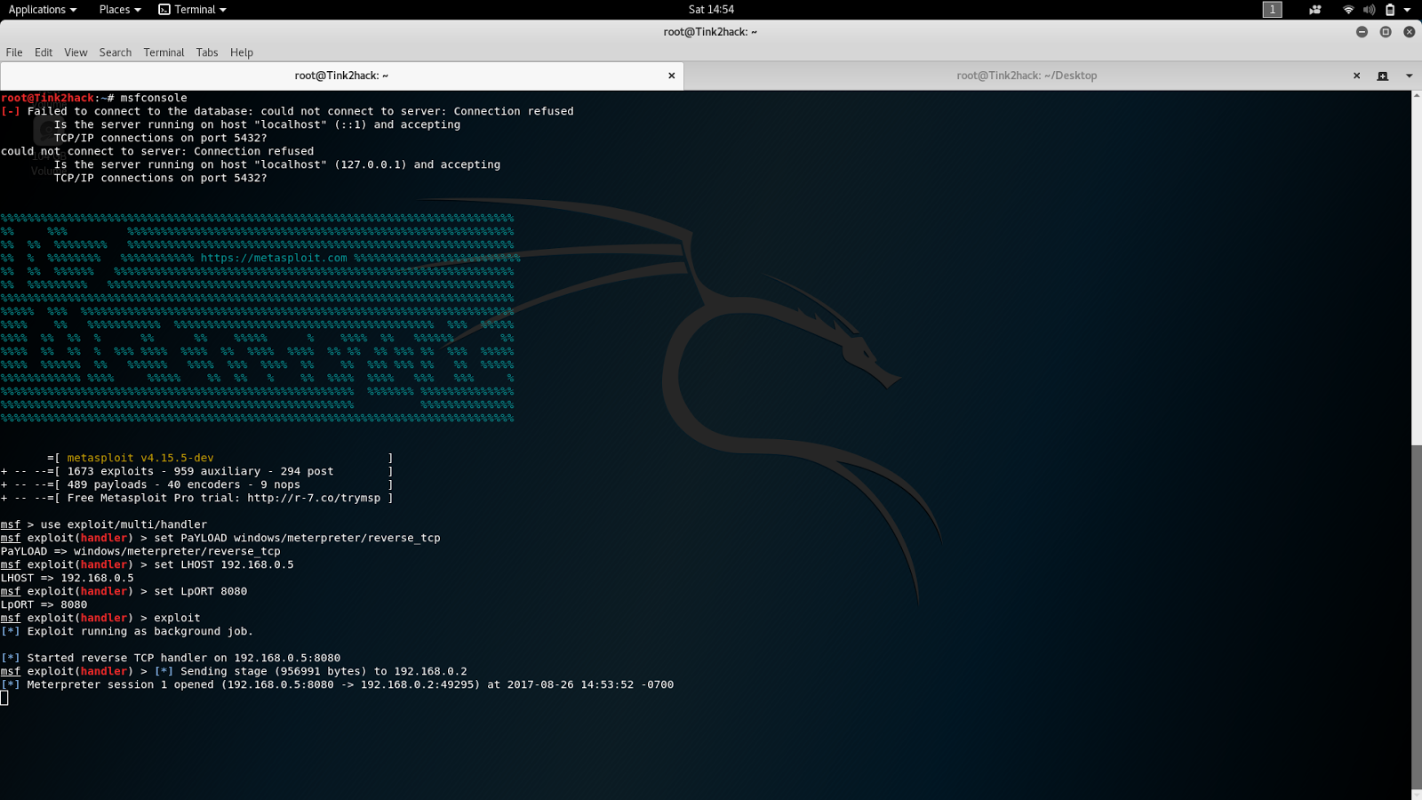The height and width of the screenshot is (800, 1422).
Task: Expand the terminal tab list dropdown arrow
Action: point(1410,76)
